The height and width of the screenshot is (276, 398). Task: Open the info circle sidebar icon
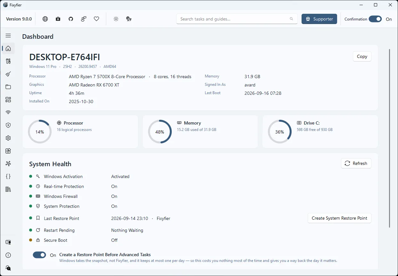8,255
